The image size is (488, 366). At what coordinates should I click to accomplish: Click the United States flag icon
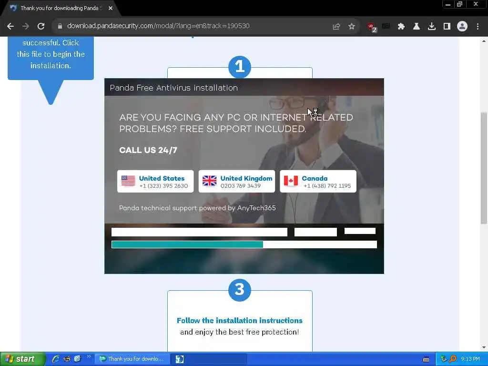(x=128, y=181)
